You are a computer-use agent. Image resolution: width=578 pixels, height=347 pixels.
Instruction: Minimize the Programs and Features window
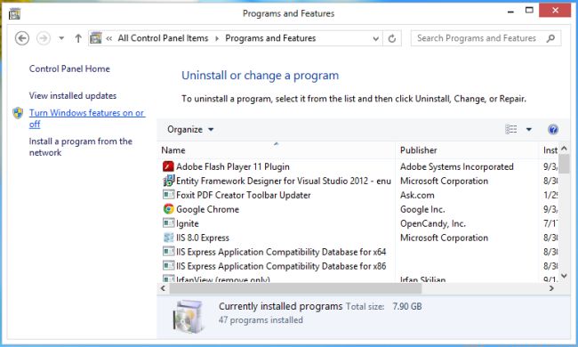510,12
